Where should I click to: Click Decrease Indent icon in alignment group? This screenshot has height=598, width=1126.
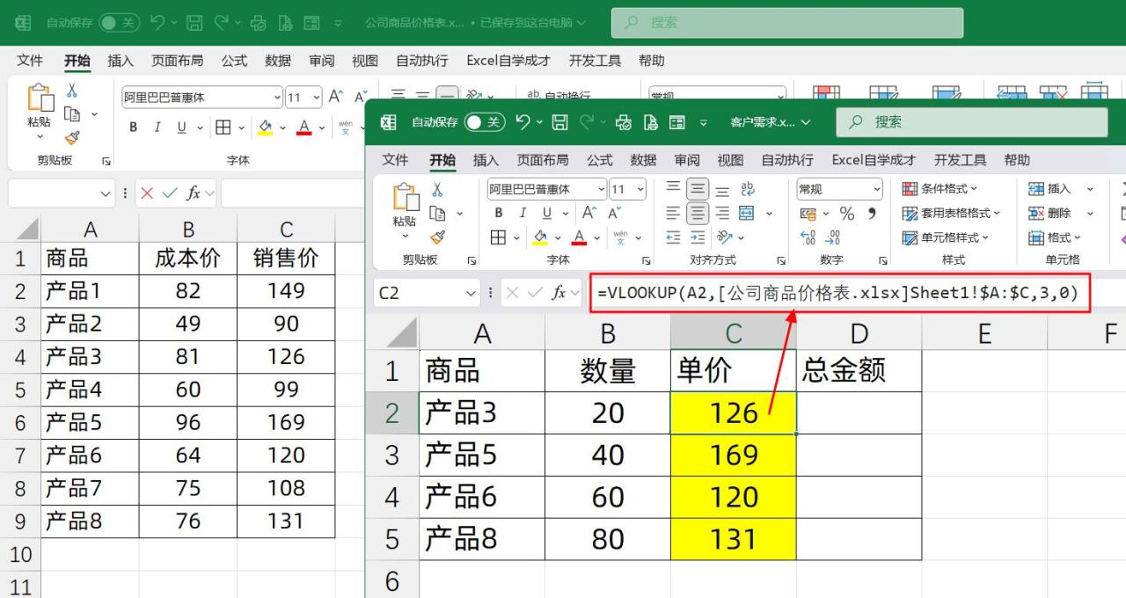673,237
